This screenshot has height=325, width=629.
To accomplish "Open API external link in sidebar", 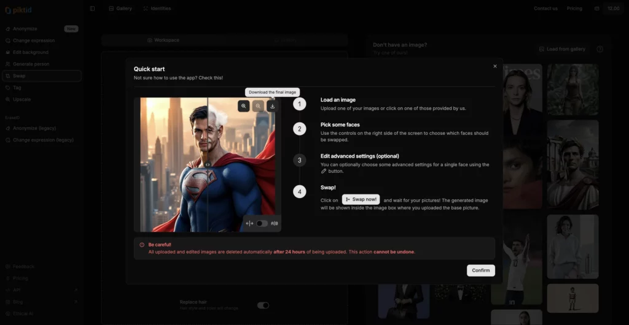I will [42, 290].
